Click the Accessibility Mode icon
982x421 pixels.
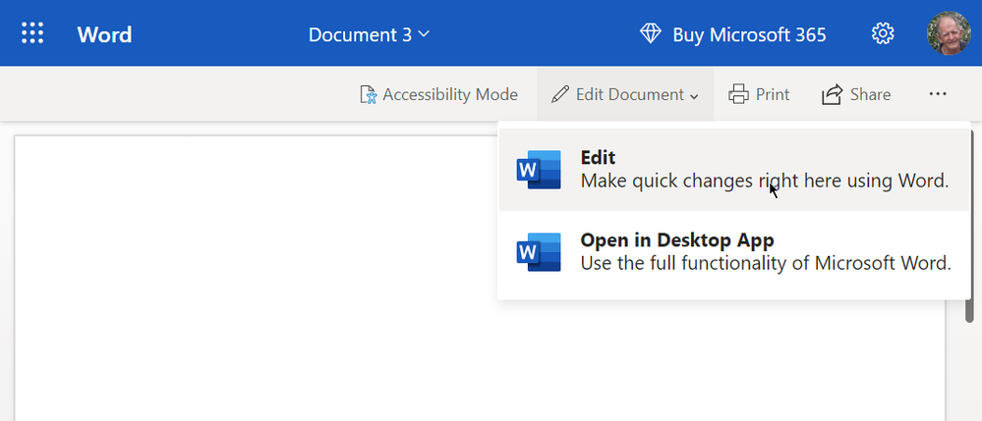point(369,95)
